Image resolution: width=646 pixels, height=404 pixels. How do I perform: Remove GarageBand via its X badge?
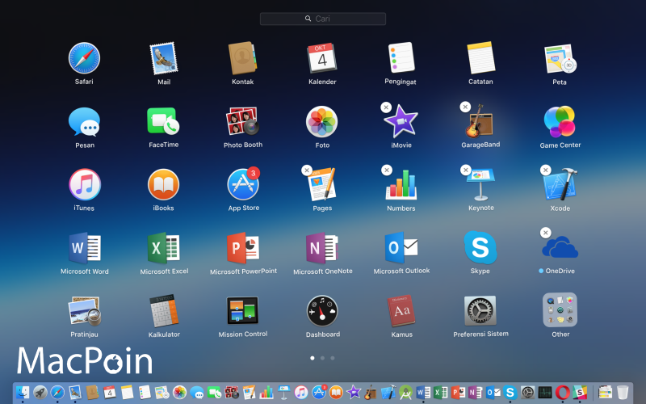point(465,107)
